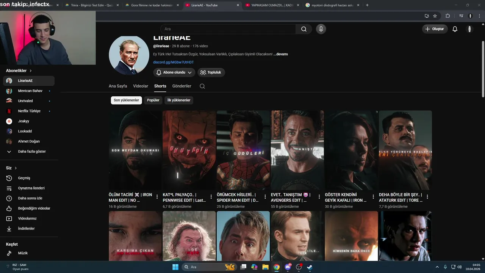The width and height of the screenshot is (485, 273).
Task: Play the Spider Man ÖRÜMCEK HİSLERİ thumbnail
Action: [x=243, y=150]
